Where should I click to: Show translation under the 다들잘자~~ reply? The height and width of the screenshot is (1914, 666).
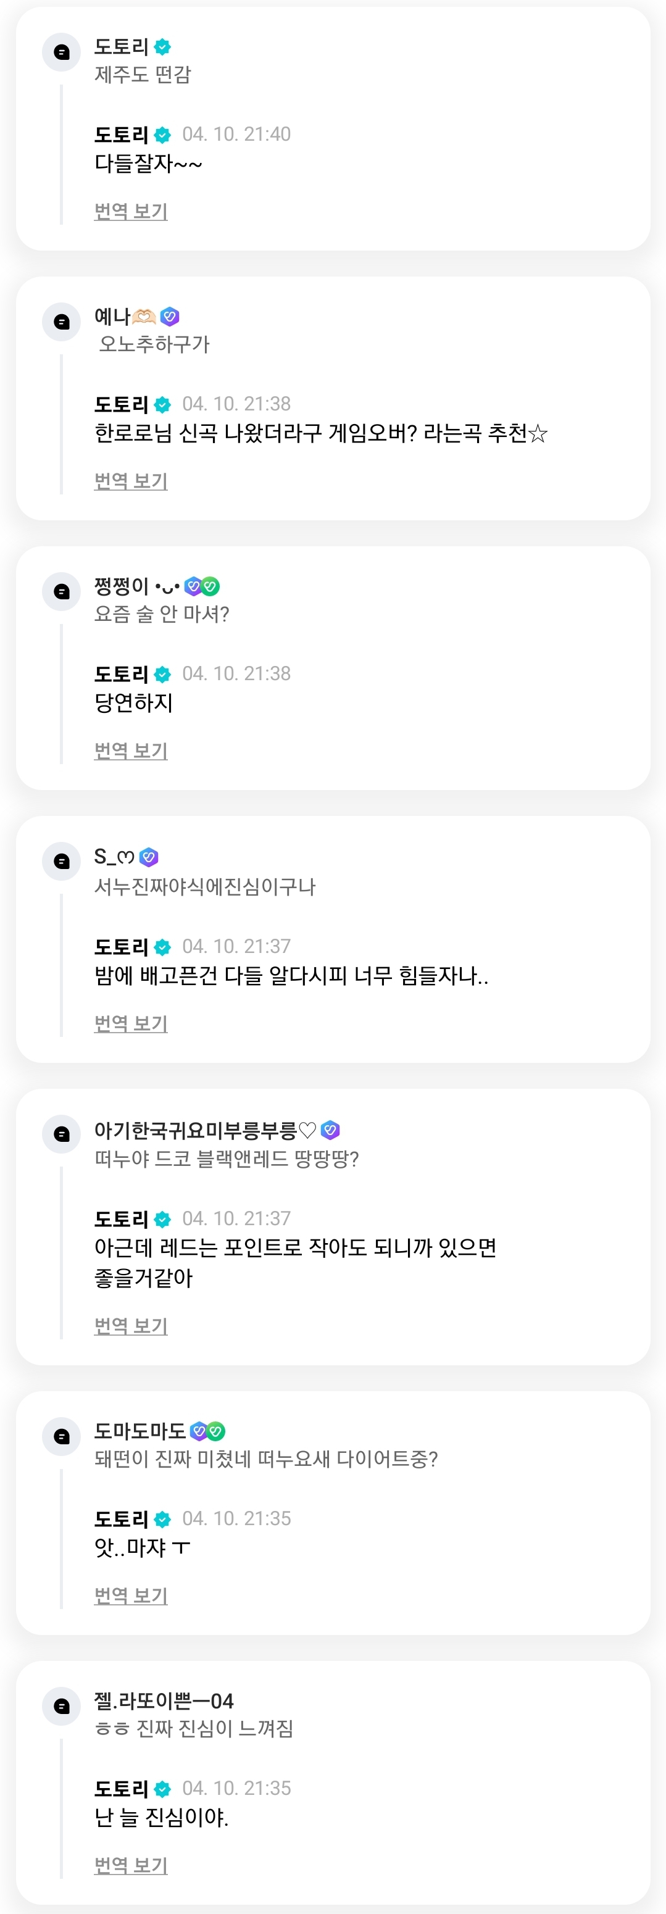(x=131, y=212)
